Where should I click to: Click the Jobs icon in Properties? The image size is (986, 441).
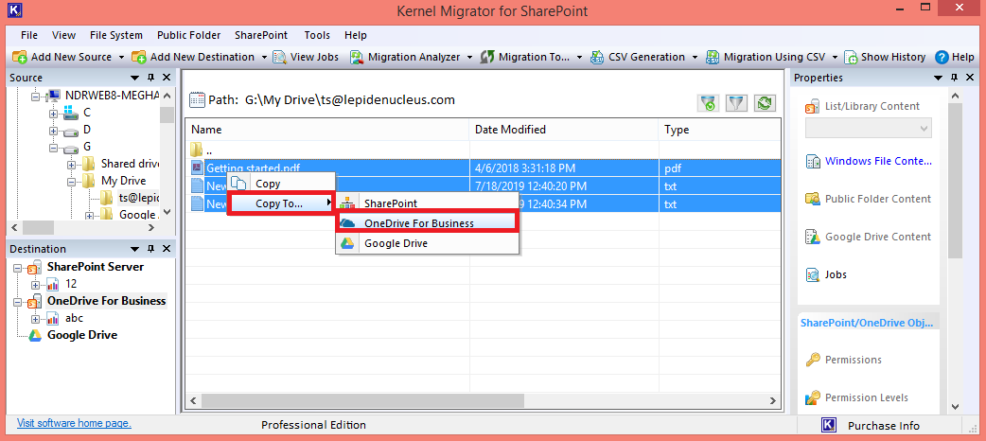pos(813,275)
